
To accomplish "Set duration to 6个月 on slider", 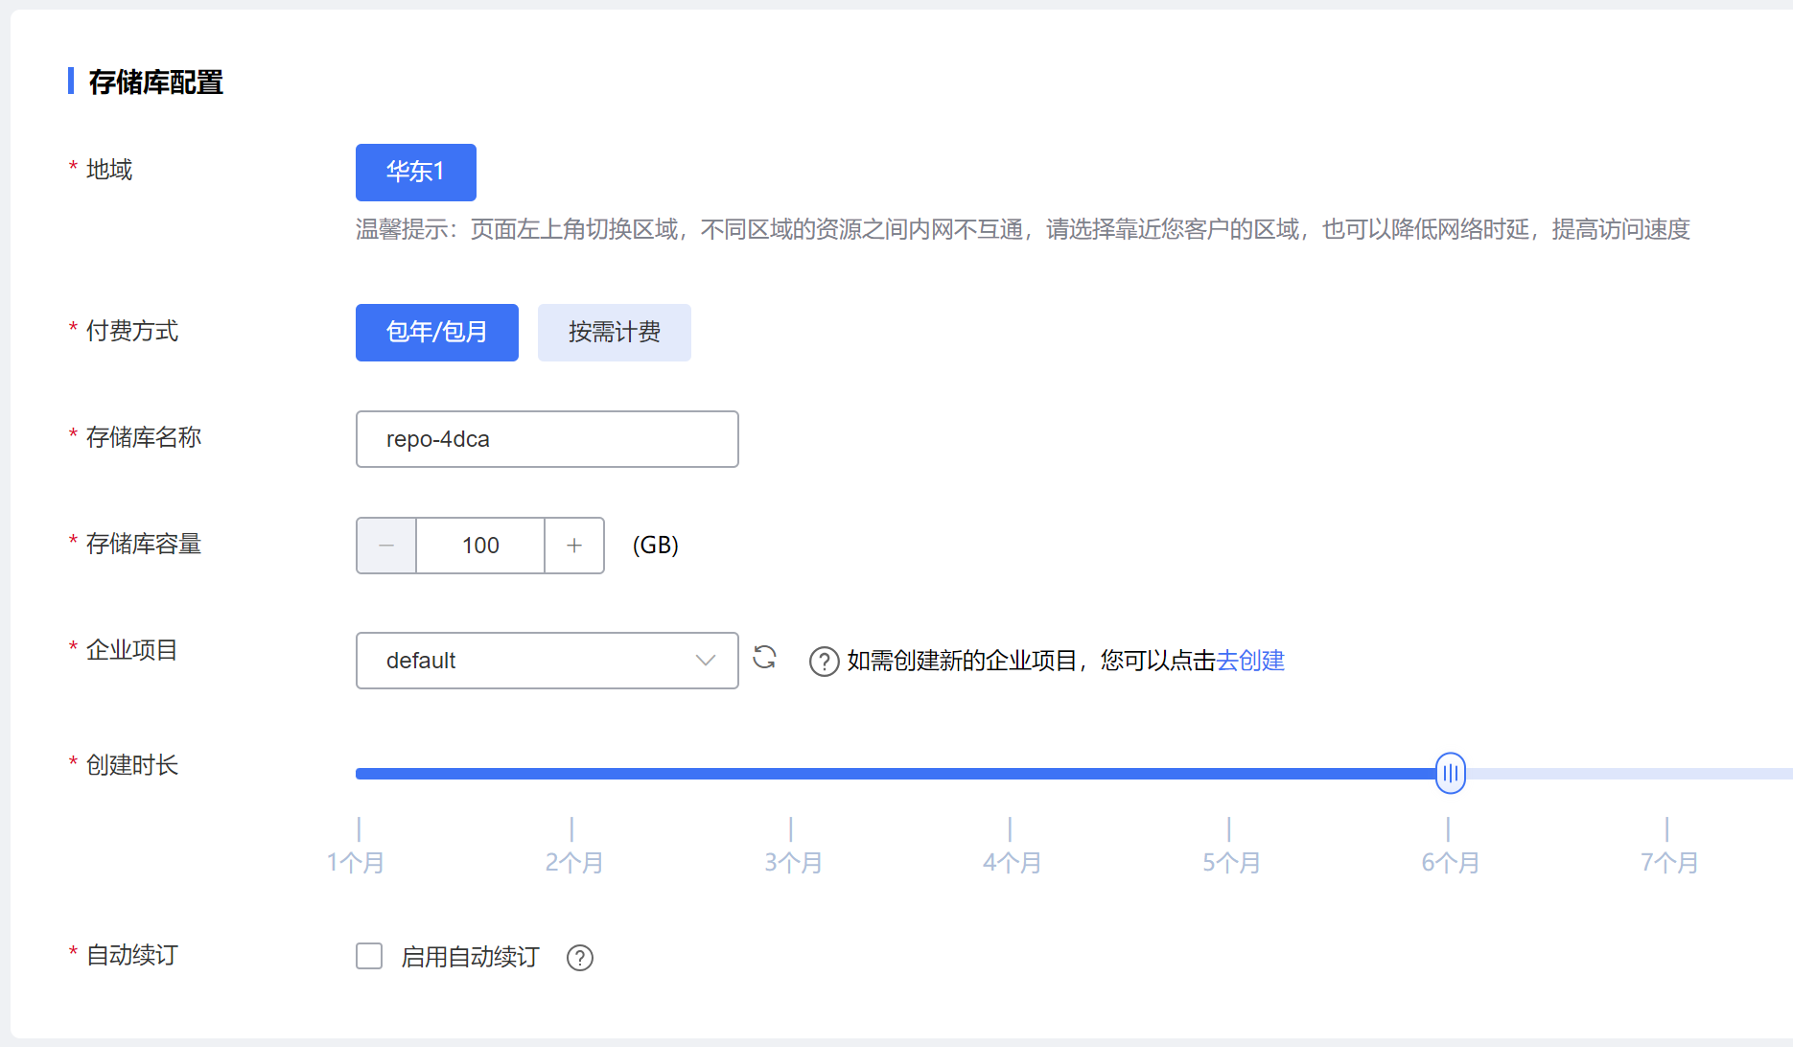I will (x=1450, y=862).
